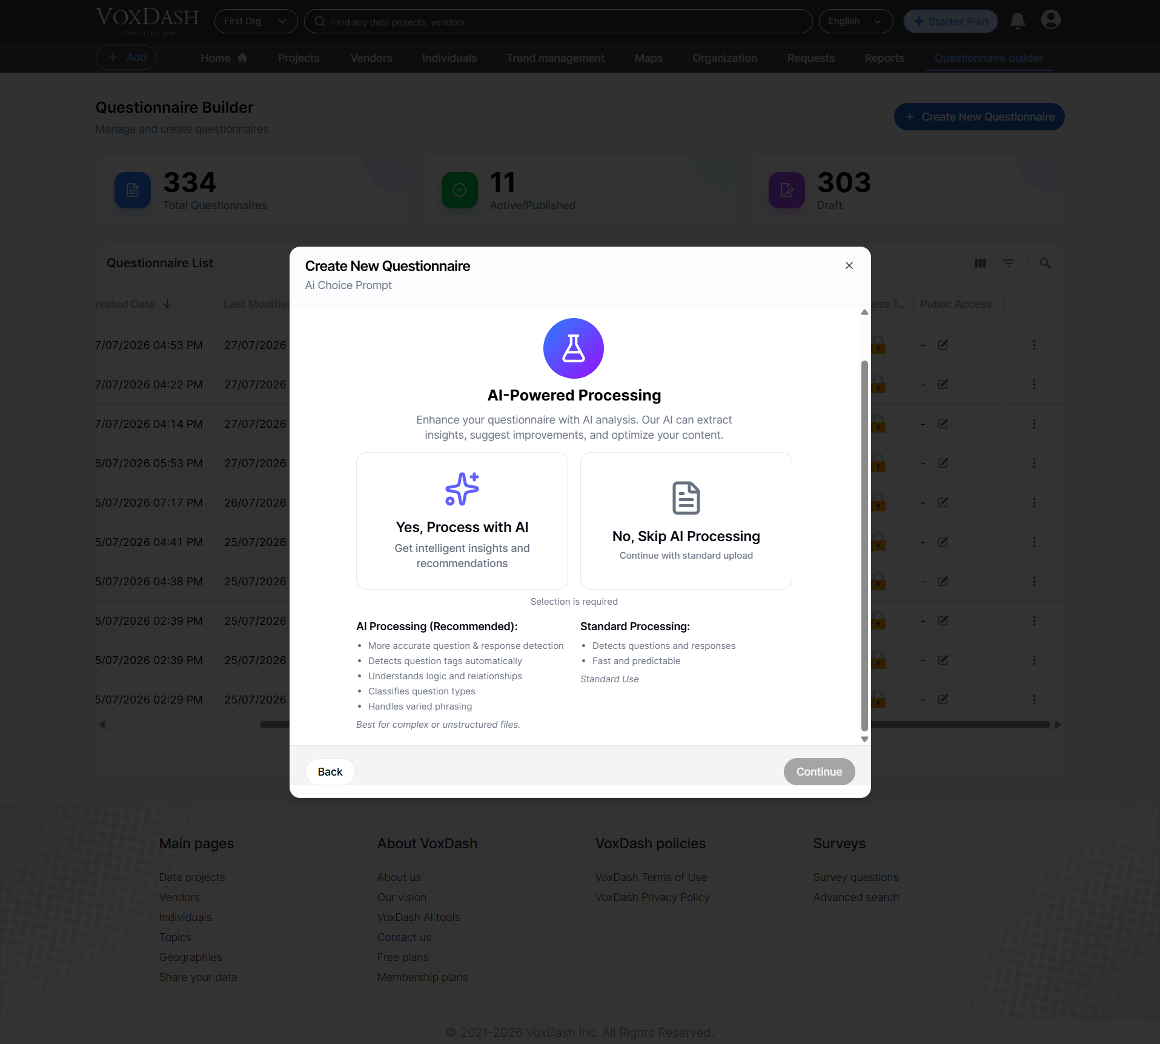Open the Projects tab
Image resolution: width=1160 pixels, height=1044 pixels.
[x=299, y=58]
